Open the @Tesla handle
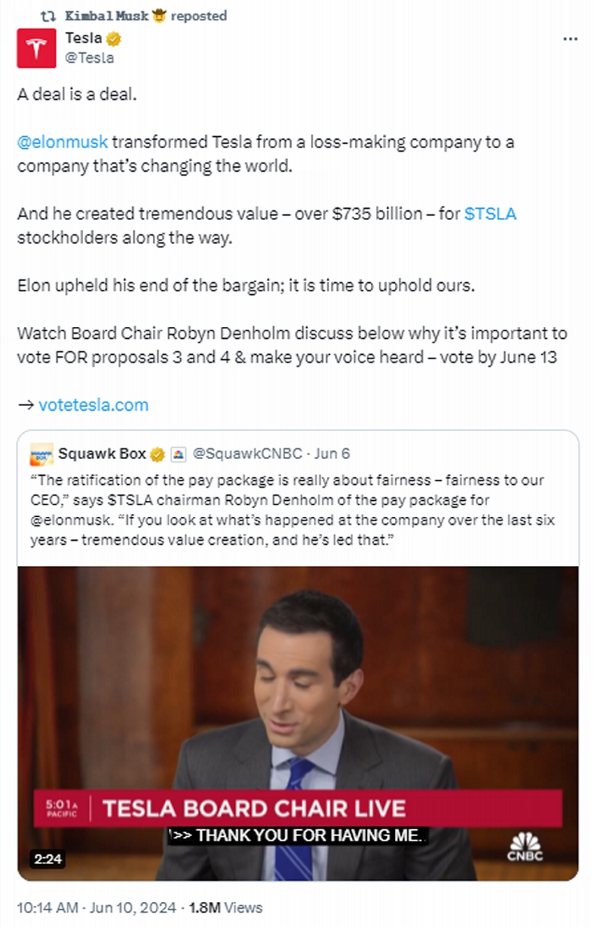This screenshot has height=927, width=594. click(x=89, y=58)
